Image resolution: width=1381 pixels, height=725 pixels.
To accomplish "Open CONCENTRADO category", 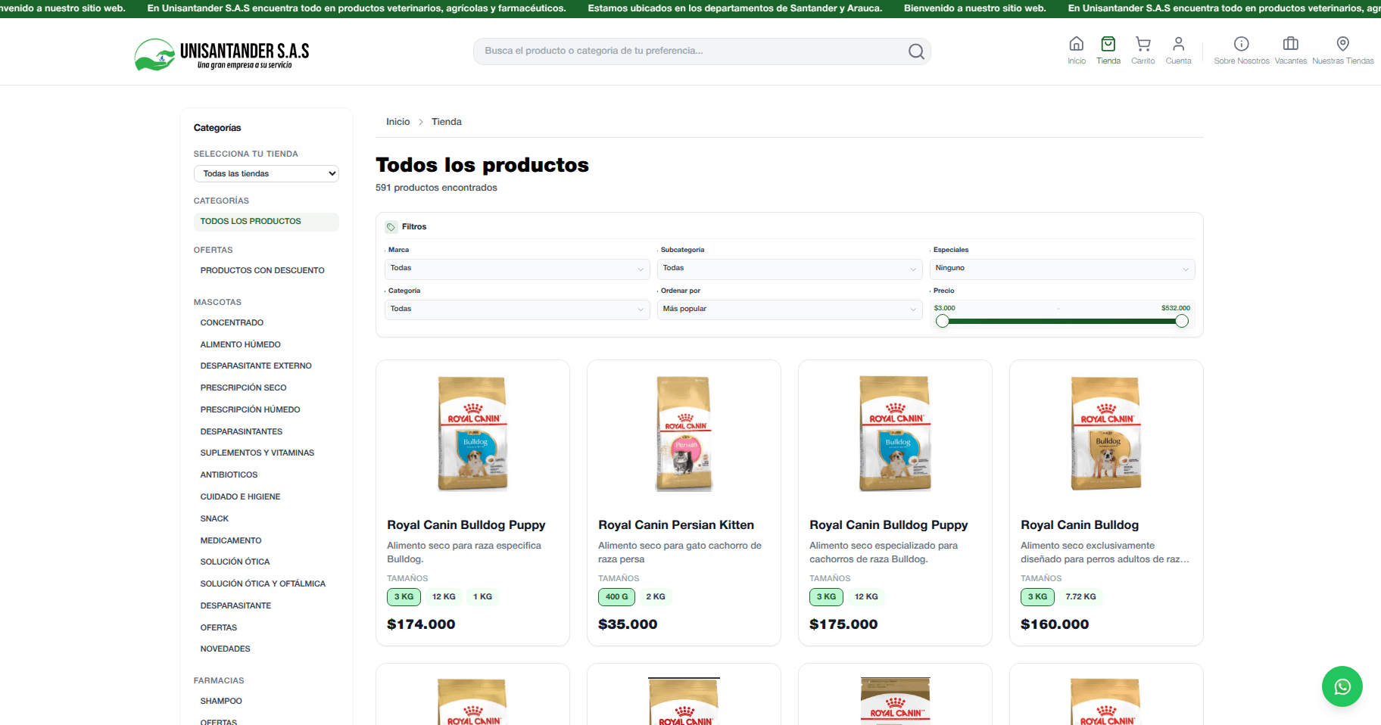I will pyautogui.click(x=232, y=323).
